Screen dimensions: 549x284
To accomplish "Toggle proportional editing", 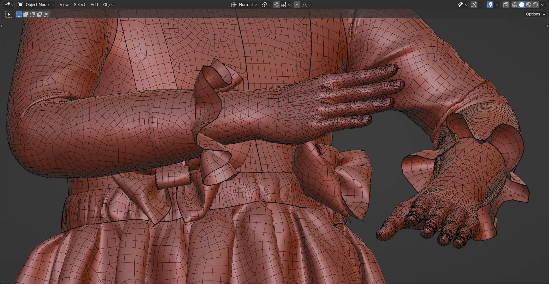I will [x=297, y=5].
